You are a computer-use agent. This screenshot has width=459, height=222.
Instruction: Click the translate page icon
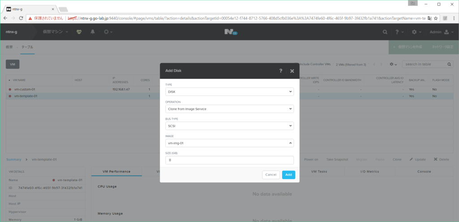[429, 18]
